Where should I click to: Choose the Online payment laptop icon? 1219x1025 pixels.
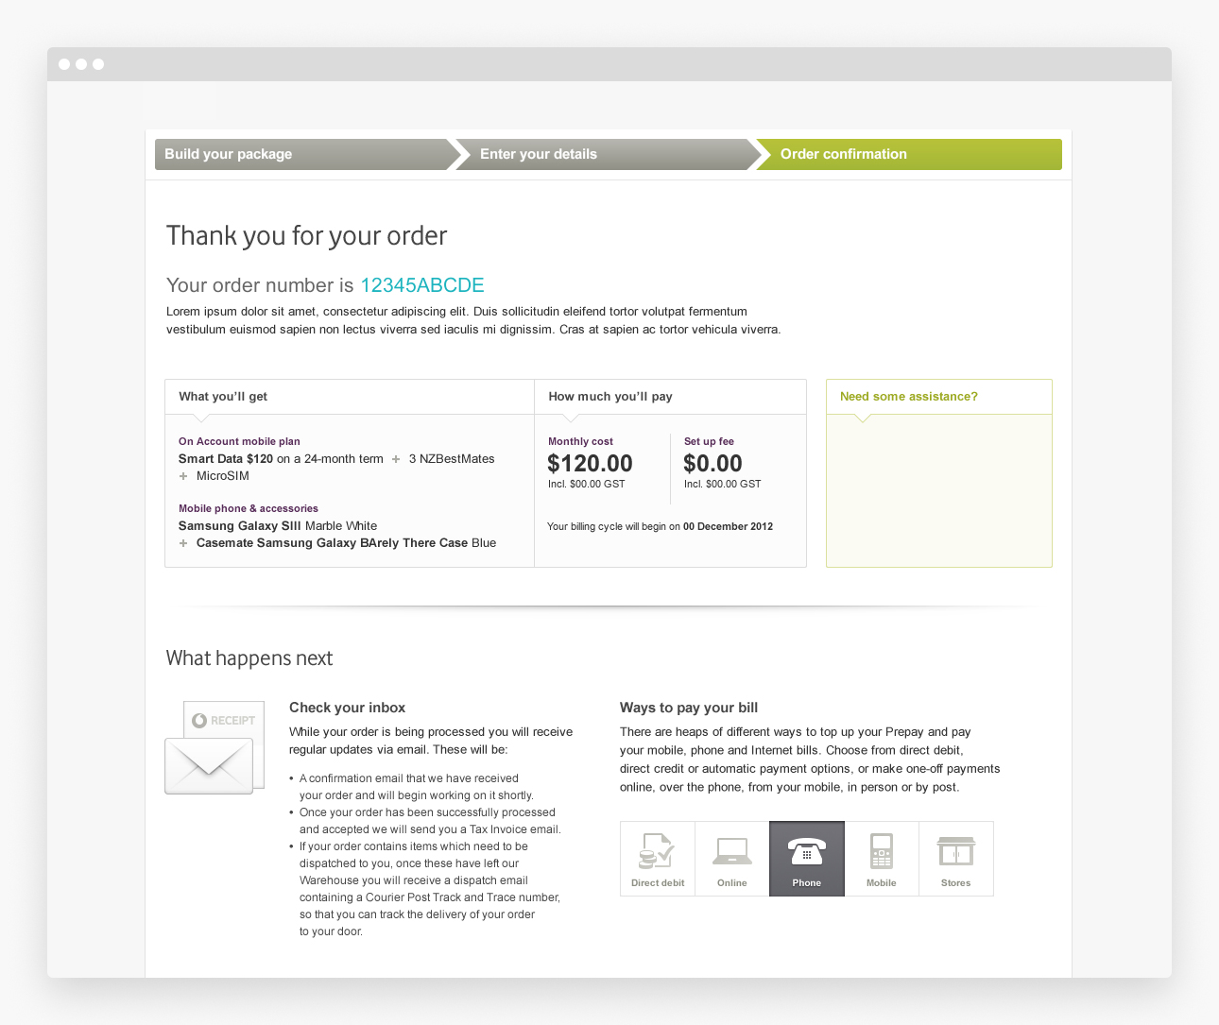[x=731, y=858]
